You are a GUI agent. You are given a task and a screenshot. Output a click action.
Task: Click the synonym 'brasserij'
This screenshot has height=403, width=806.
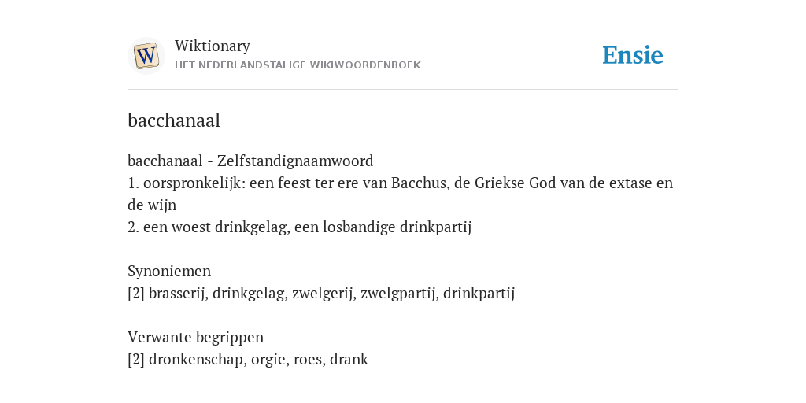(179, 293)
